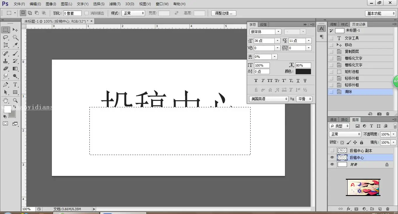Viewport: 398px width, 214px height.
Task: Select the Lasso tool
Action: [6, 38]
